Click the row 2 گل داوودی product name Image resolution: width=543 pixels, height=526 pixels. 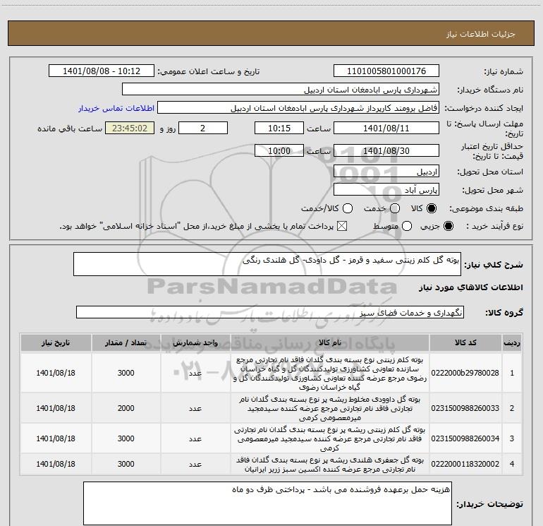330,408
